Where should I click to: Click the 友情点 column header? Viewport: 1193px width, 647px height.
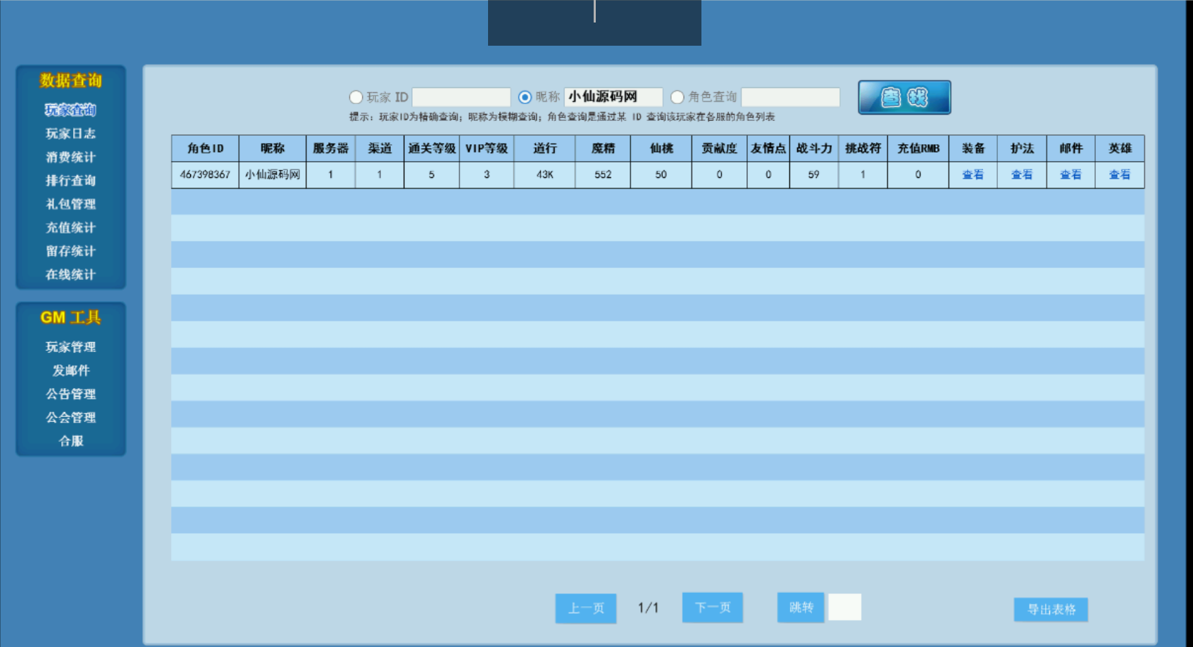(768, 148)
